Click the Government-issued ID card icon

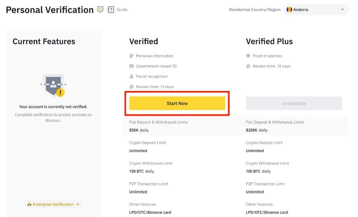pyautogui.click(x=132, y=66)
